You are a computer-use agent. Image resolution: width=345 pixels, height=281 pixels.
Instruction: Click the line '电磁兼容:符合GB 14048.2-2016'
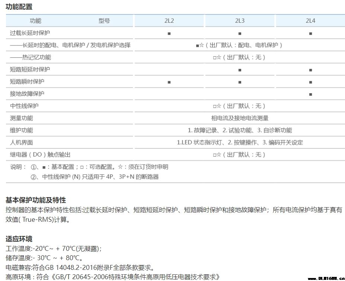[x=80, y=267]
